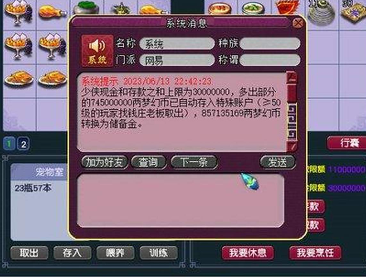Click the 我要休息 button
The height and width of the screenshot is (277, 366).
click(248, 253)
